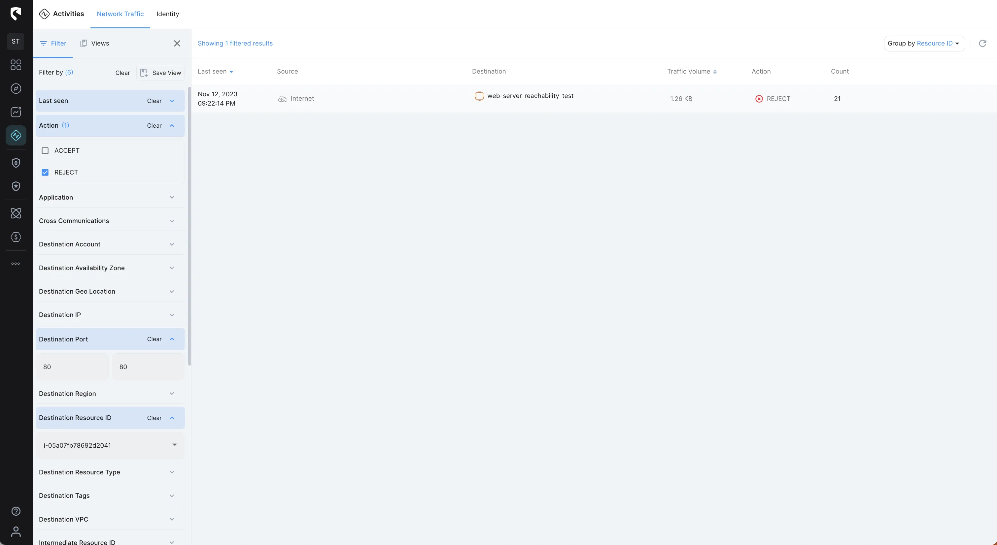Open the dollar hexagon cost icon in sidebar
This screenshot has height=545, width=997.
click(16, 237)
